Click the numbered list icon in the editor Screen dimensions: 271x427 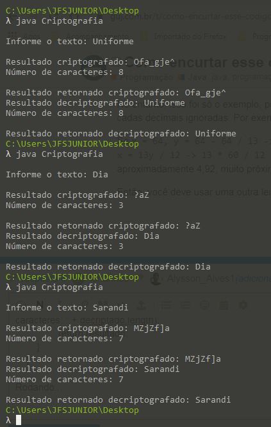point(185,305)
